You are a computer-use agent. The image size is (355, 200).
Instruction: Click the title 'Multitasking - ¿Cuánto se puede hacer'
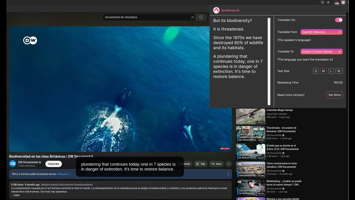click(x=284, y=183)
